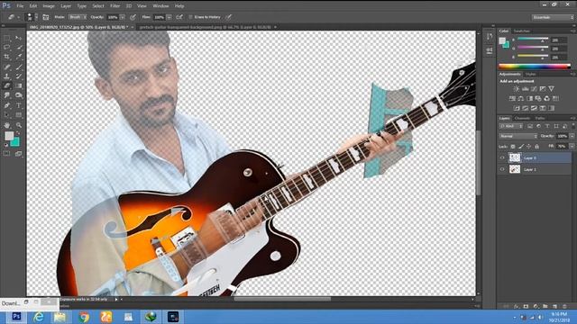The height and width of the screenshot is (324, 577).
Task: Enable the Erase to History checkbox
Action: click(x=190, y=17)
